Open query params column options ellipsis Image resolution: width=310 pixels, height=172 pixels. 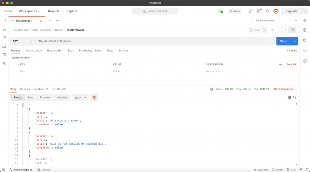[x=280, y=64]
